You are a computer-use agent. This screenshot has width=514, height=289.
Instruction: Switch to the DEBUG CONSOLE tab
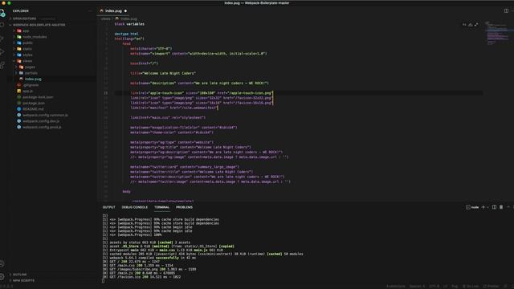pyautogui.click(x=135, y=207)
